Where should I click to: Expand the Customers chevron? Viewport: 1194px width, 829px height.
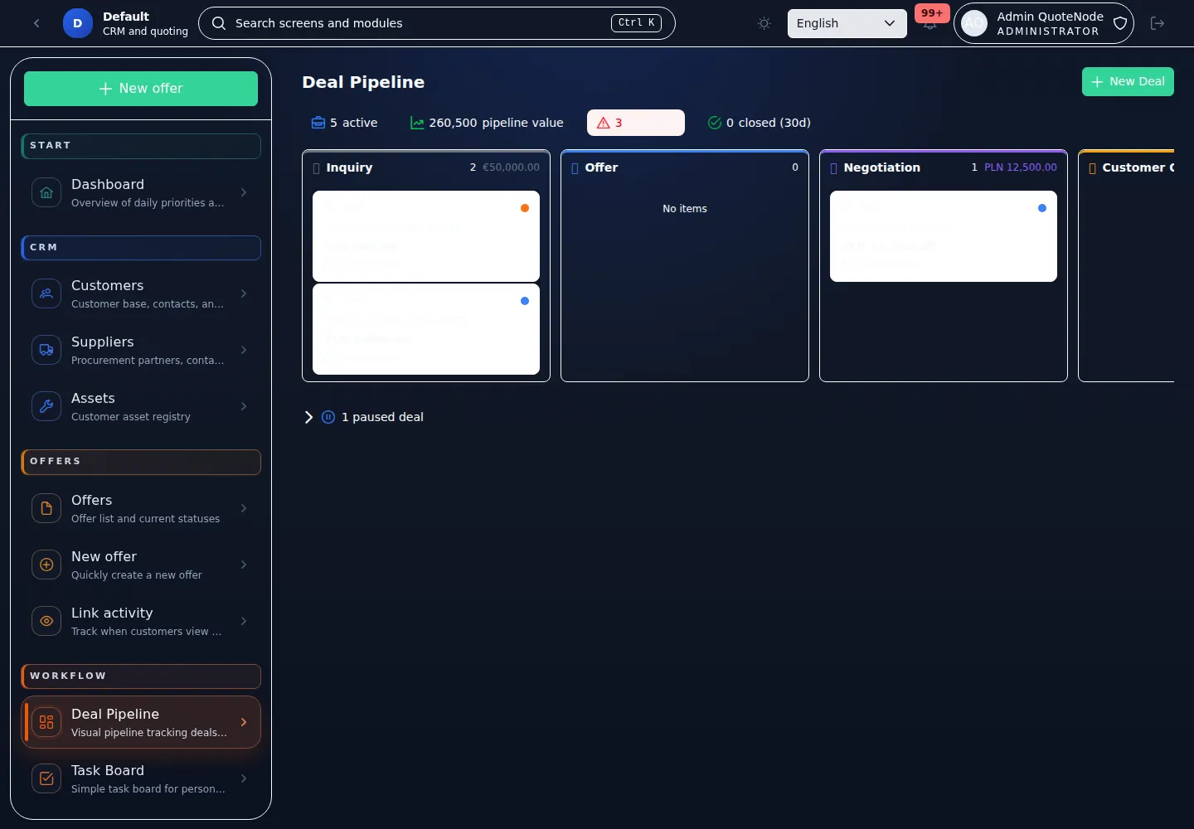[244, 293]
